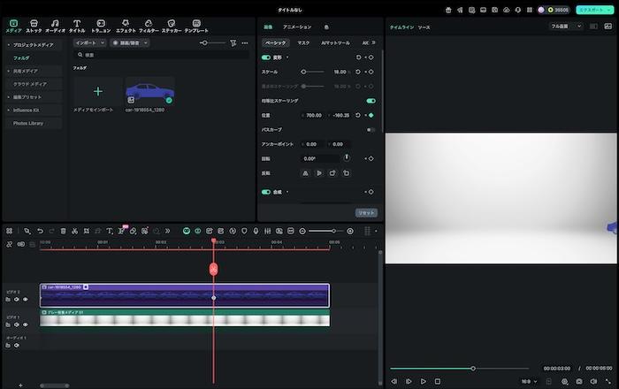Open the フル画質 preview quality dropdown
Screen dimensions: 619x389
click(566, 27)
